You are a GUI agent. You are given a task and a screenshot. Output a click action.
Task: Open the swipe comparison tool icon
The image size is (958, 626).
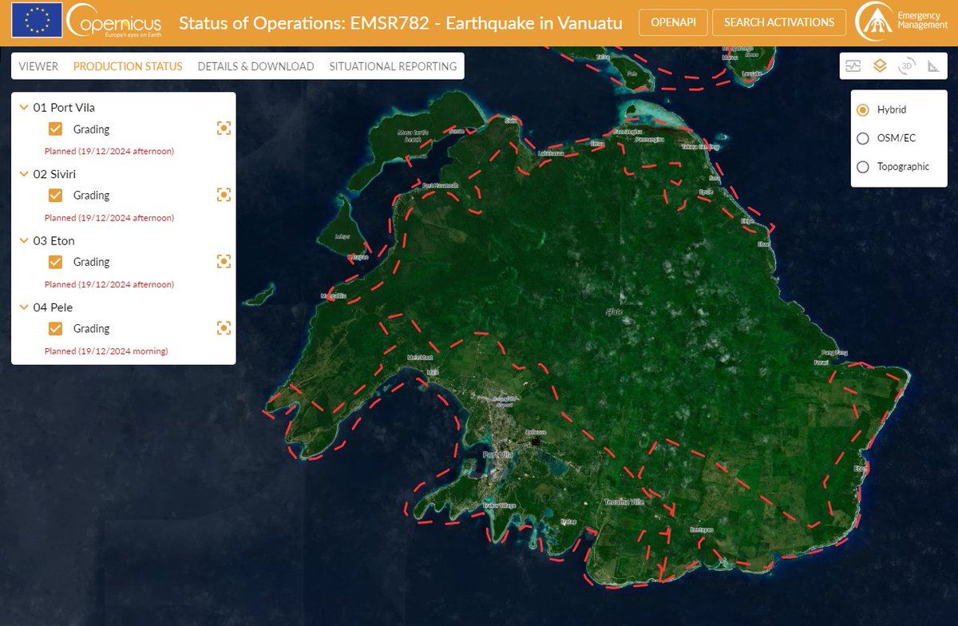pyautogui.click(x=853, y=65)
